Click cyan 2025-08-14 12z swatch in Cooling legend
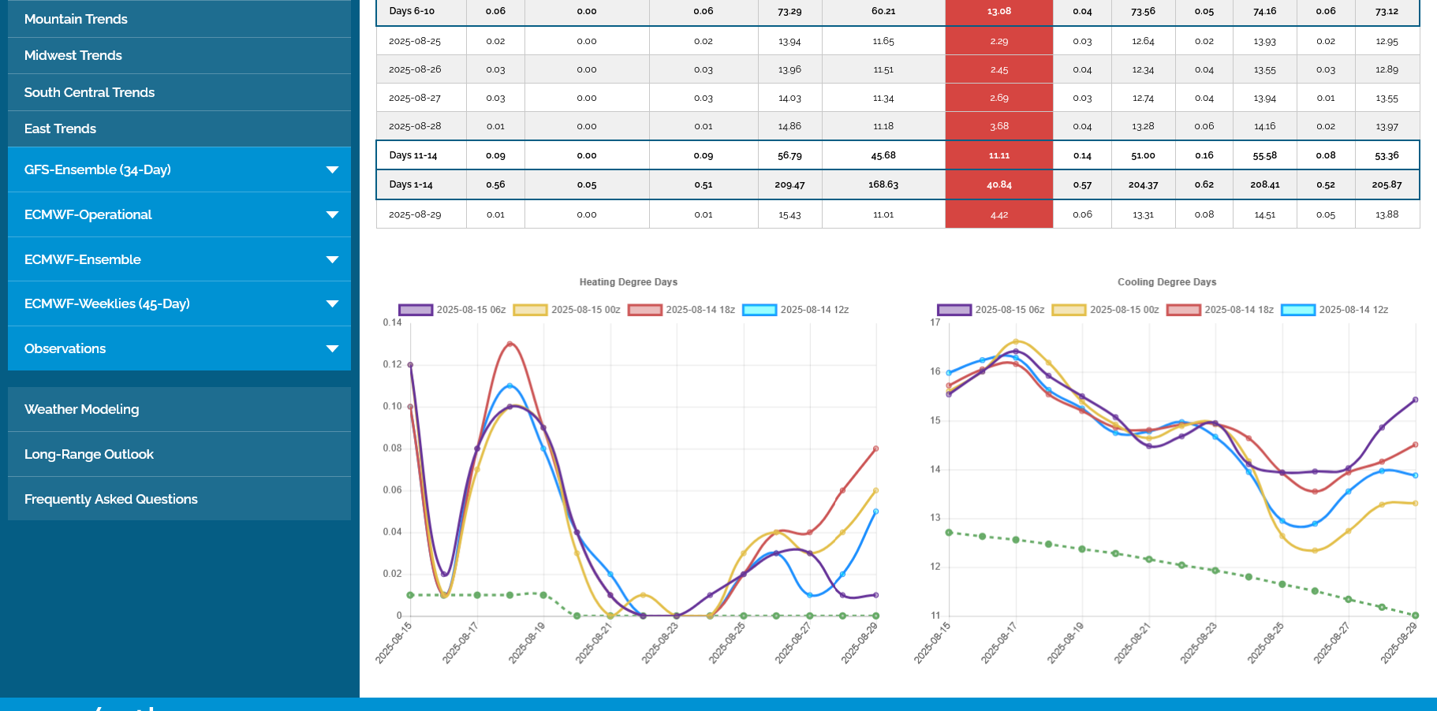The height and width of the screenshot is (711, 1437). 1298,310
